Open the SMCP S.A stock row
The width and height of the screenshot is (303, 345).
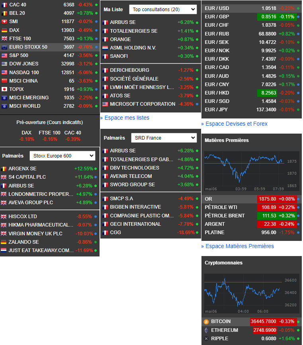coord(151,199)
